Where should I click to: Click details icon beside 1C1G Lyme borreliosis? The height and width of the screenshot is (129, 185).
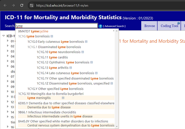click(52, 36)
